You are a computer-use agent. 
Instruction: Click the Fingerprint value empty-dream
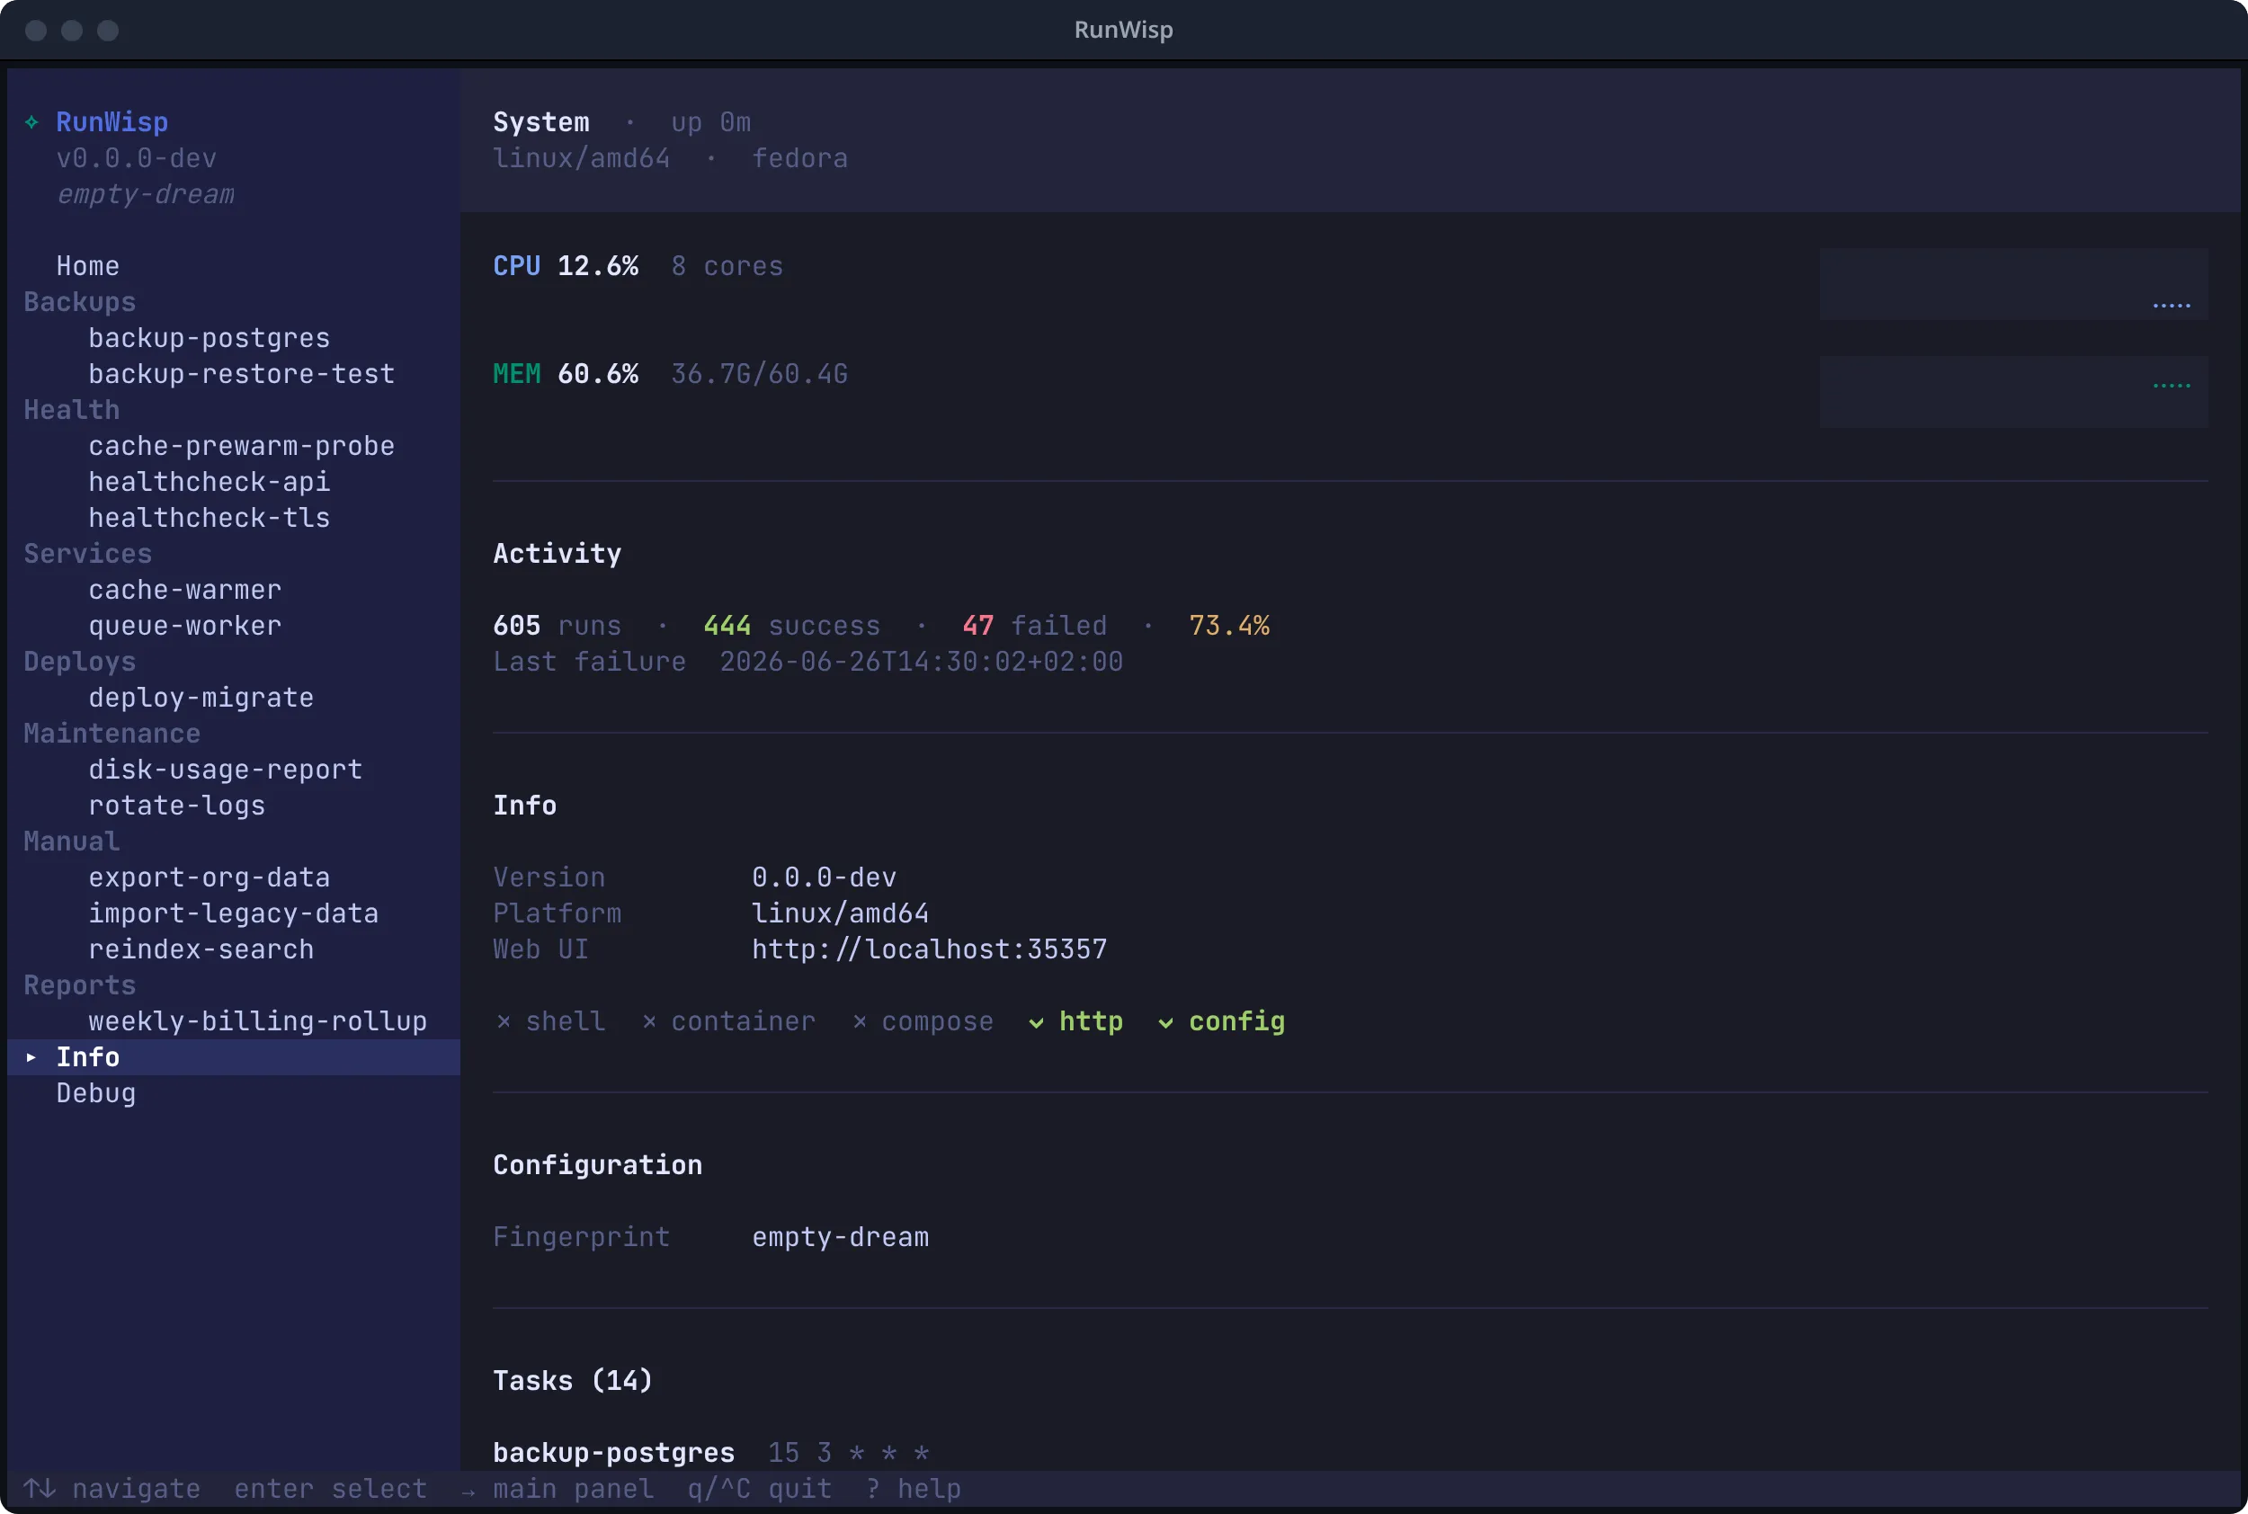840,1237
